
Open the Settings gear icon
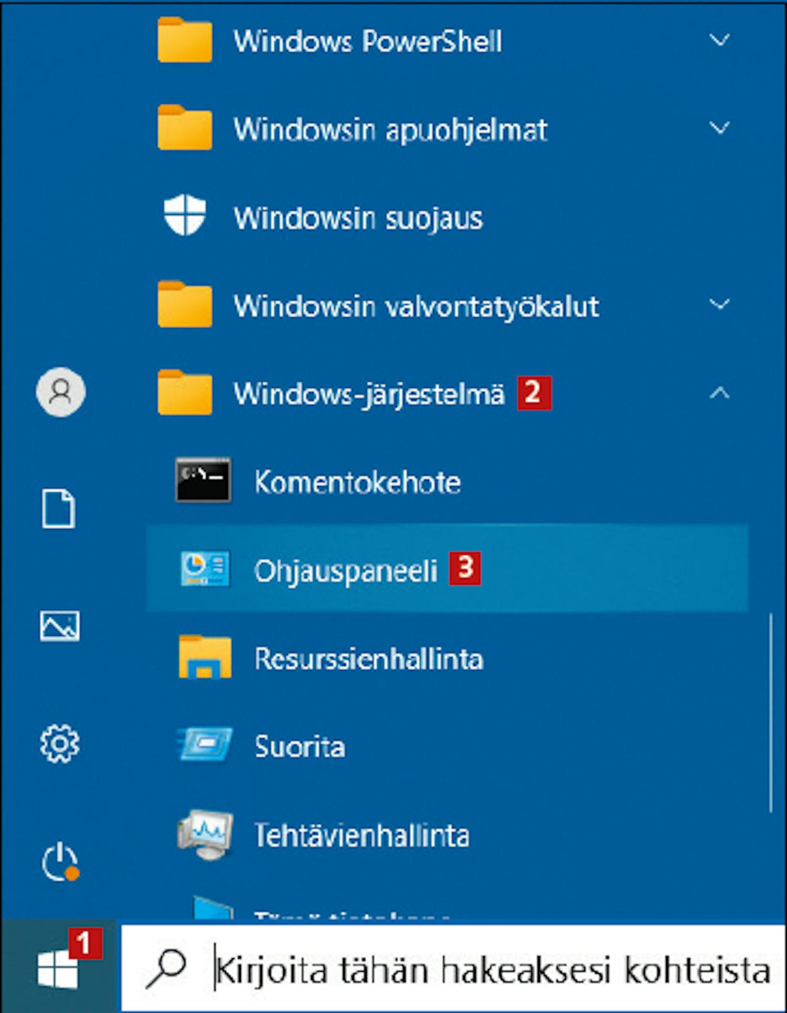(60, 743)
